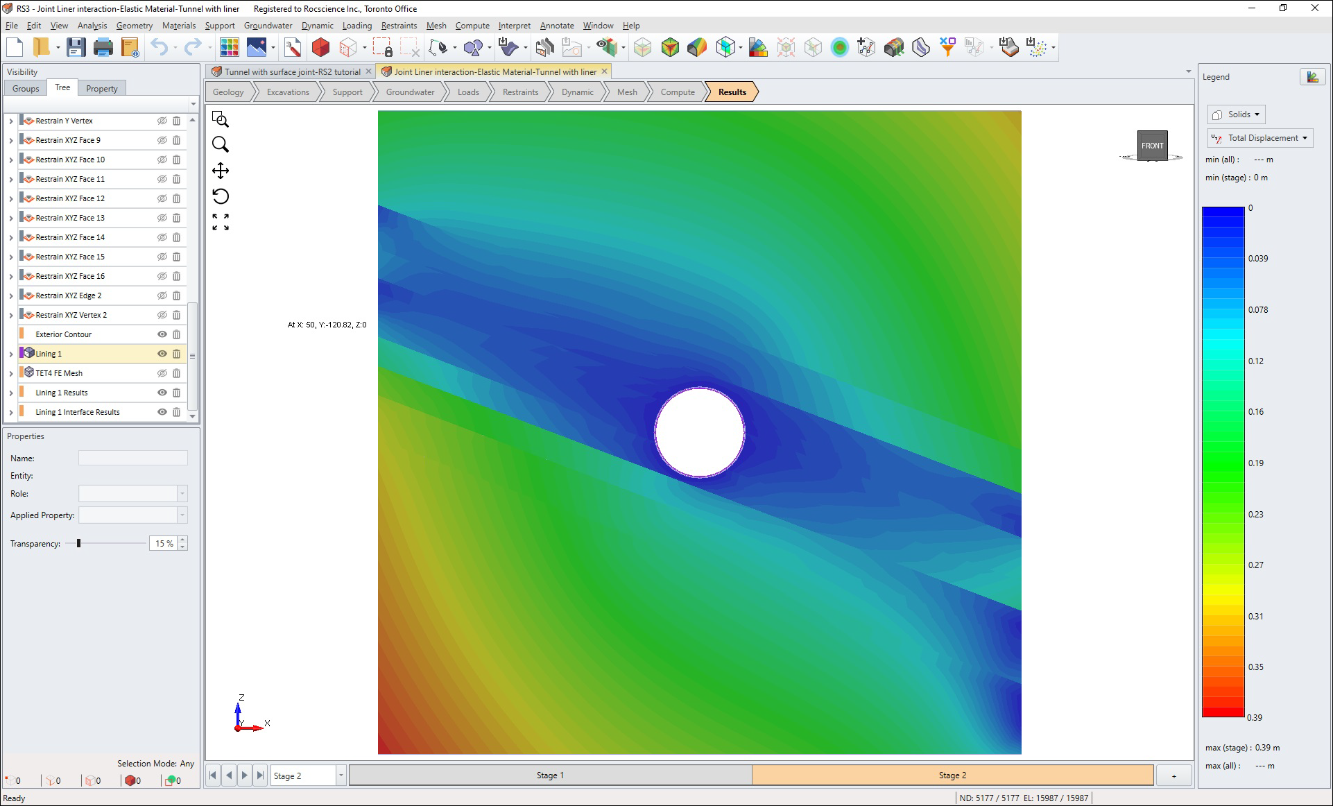Toggle visibility of TET4 FE Mesh layer
This screenshot has height=806, width=1333.
tap(162, 372)
